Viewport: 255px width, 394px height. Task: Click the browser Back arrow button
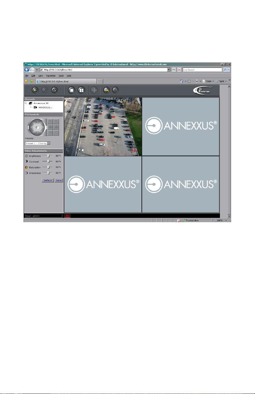point(27,69)
